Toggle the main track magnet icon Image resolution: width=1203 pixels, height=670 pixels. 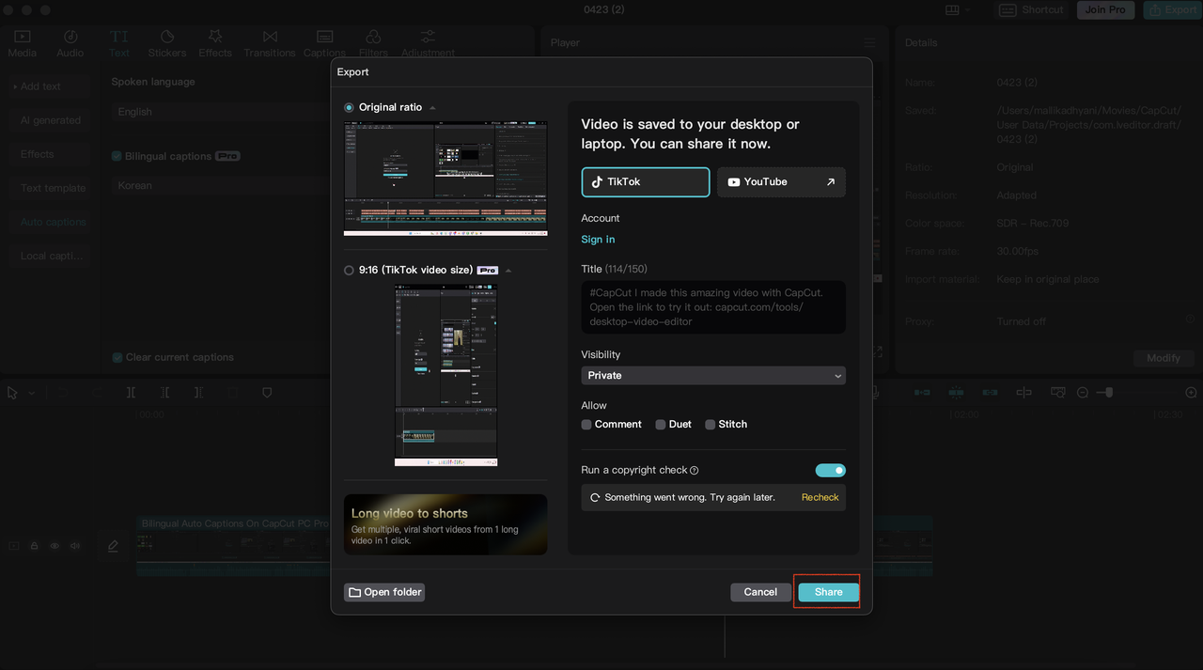pos(922,392)
